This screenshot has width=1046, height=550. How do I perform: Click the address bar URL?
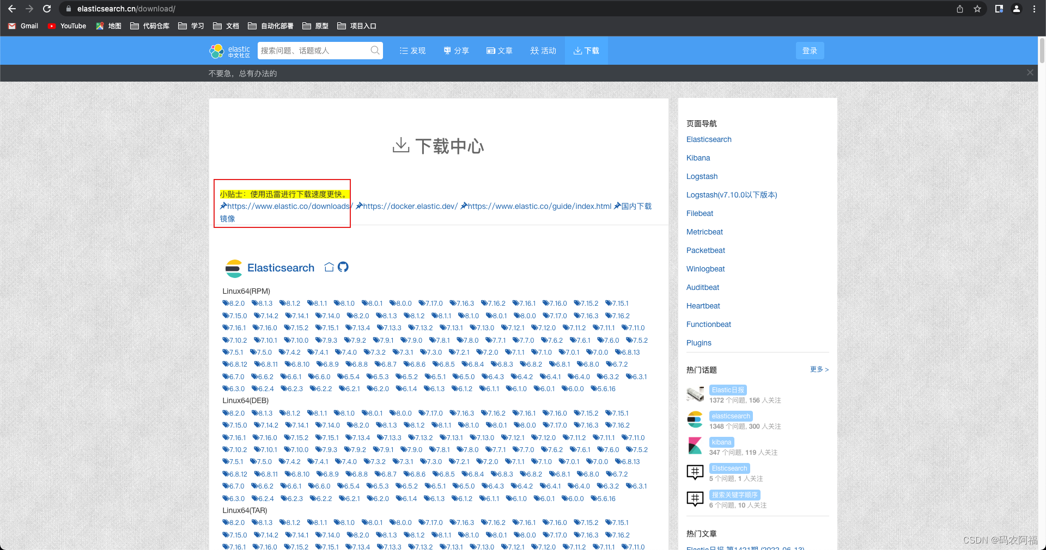(126, 9)
